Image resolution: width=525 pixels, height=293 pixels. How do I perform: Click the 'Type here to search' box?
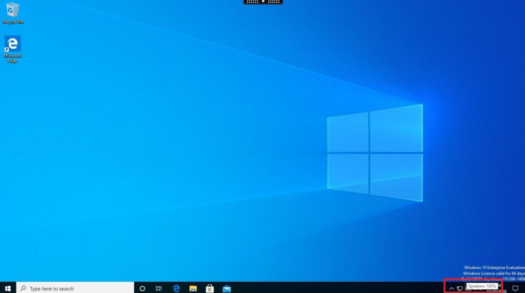click(x=75, y=288)
